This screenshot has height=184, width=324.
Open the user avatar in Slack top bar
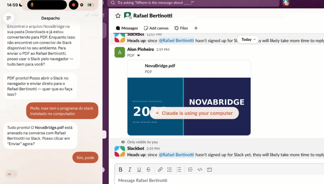(286, 3)
